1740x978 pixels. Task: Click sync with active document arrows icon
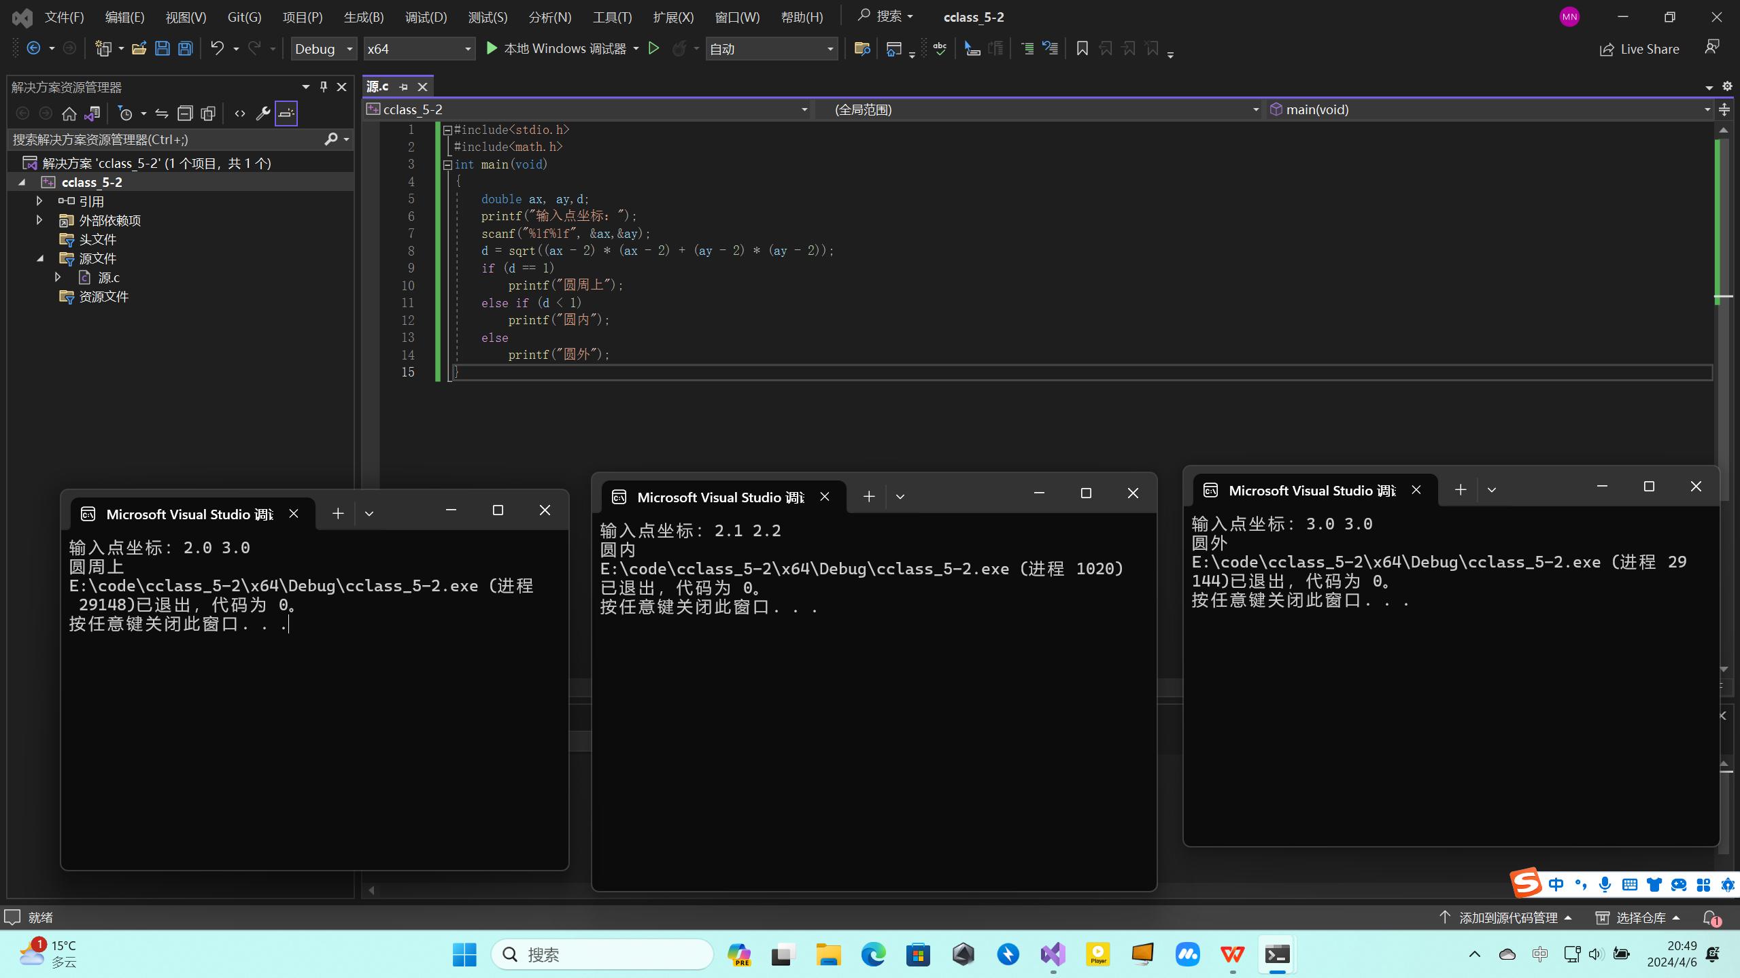(161, 113)
